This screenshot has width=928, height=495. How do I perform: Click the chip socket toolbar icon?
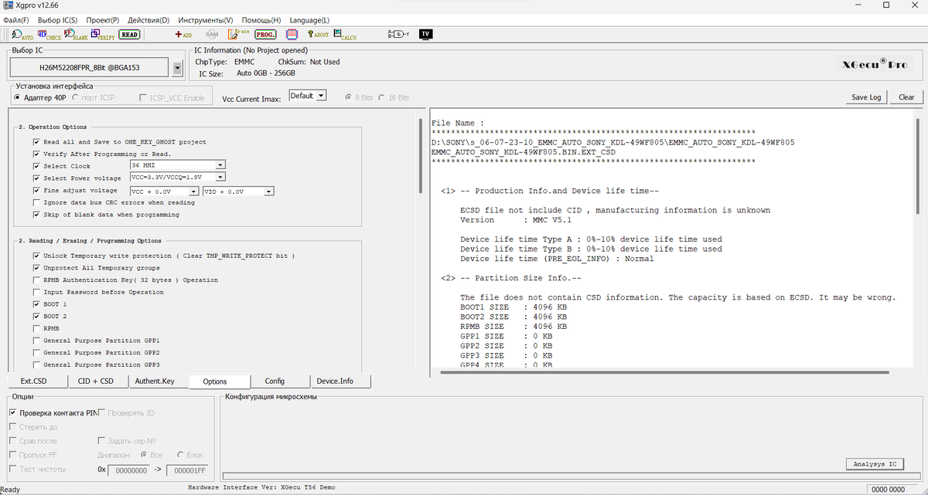coord(292,34)
